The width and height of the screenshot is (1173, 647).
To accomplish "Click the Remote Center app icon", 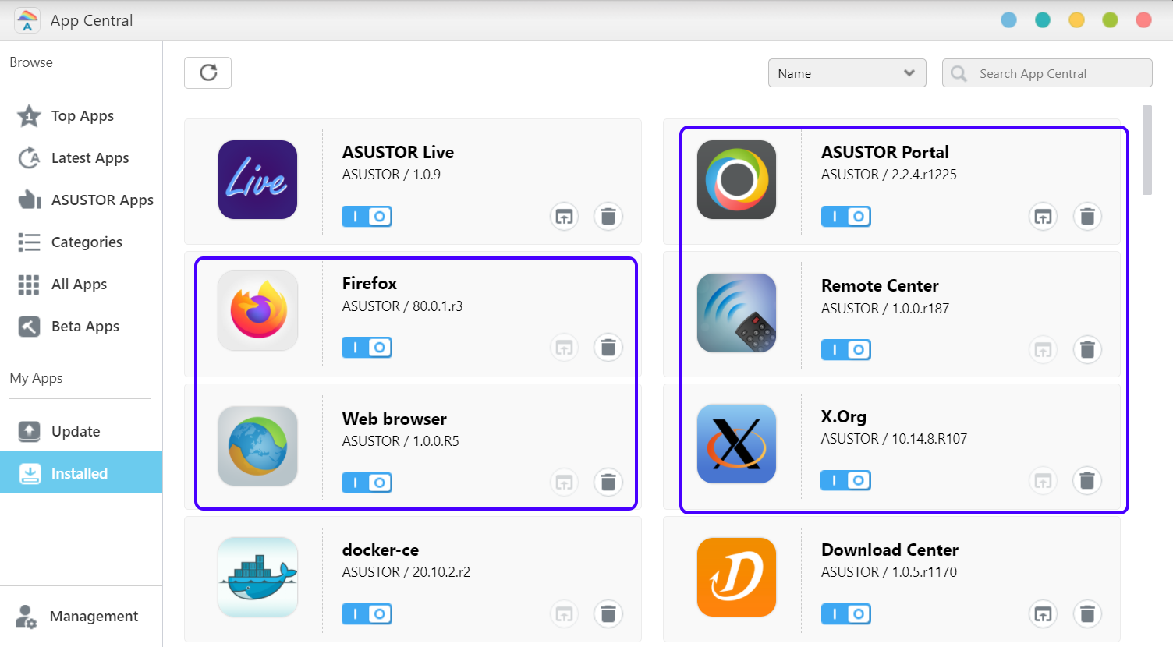I will coord(736,313).
